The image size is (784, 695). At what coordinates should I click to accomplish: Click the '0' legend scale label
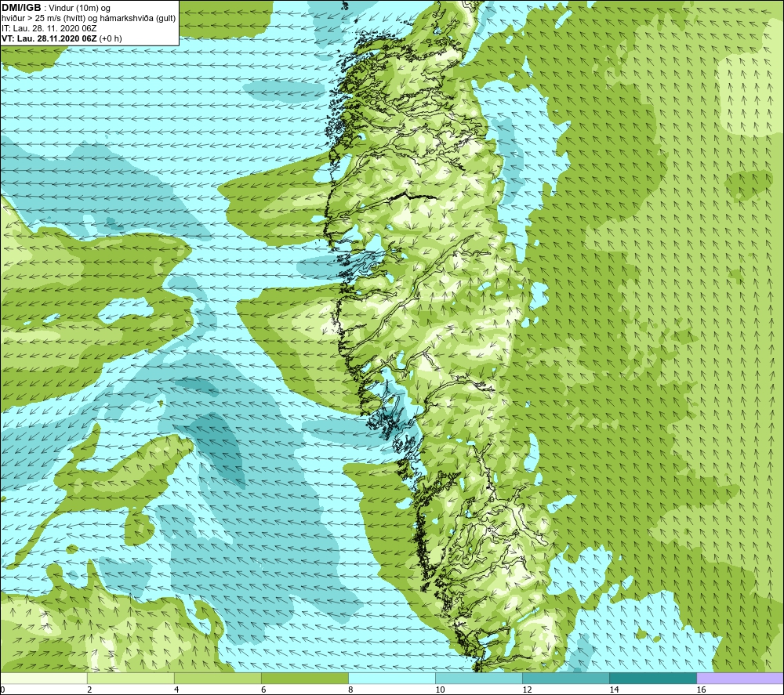(x=2, y=690)
